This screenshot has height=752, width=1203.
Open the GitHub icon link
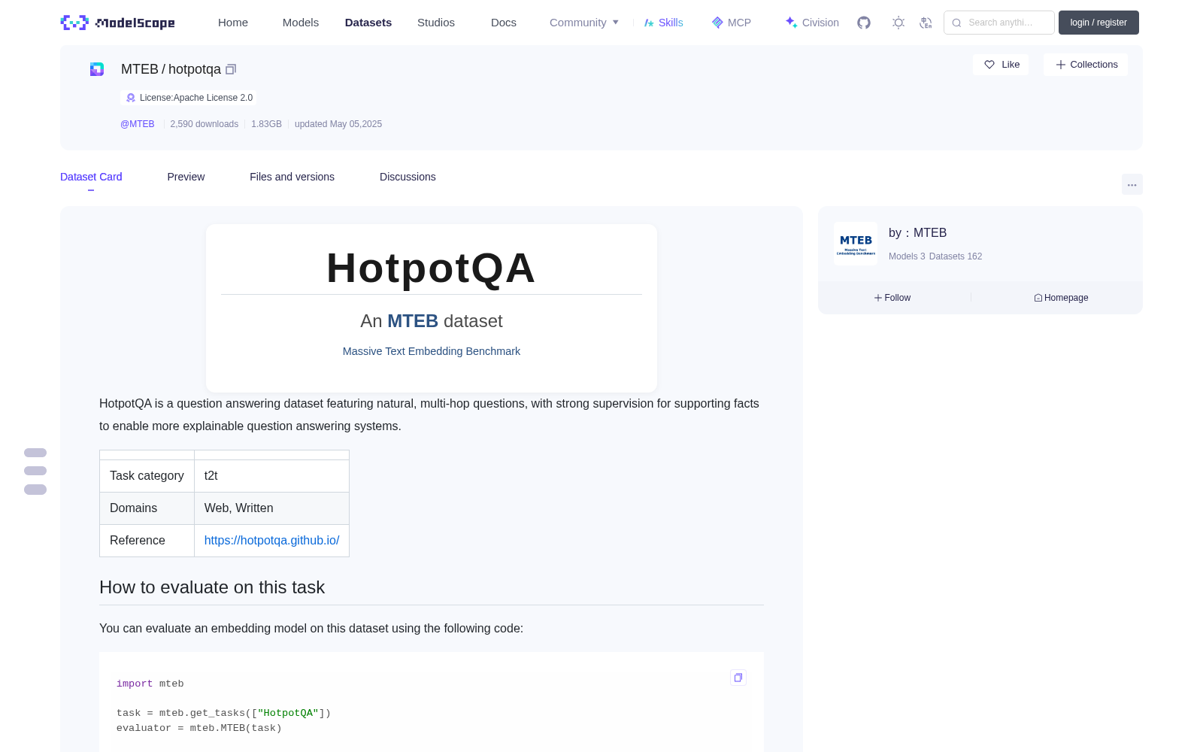pyautogui.click(x=864, y=23)
